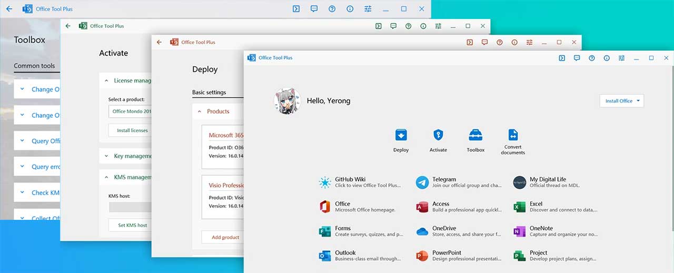Click the PowerPoint app icon

pos(422,256)
